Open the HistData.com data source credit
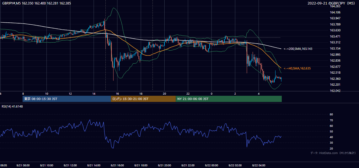Viewport: 359px width, 168px height. [x=333, y=153]
